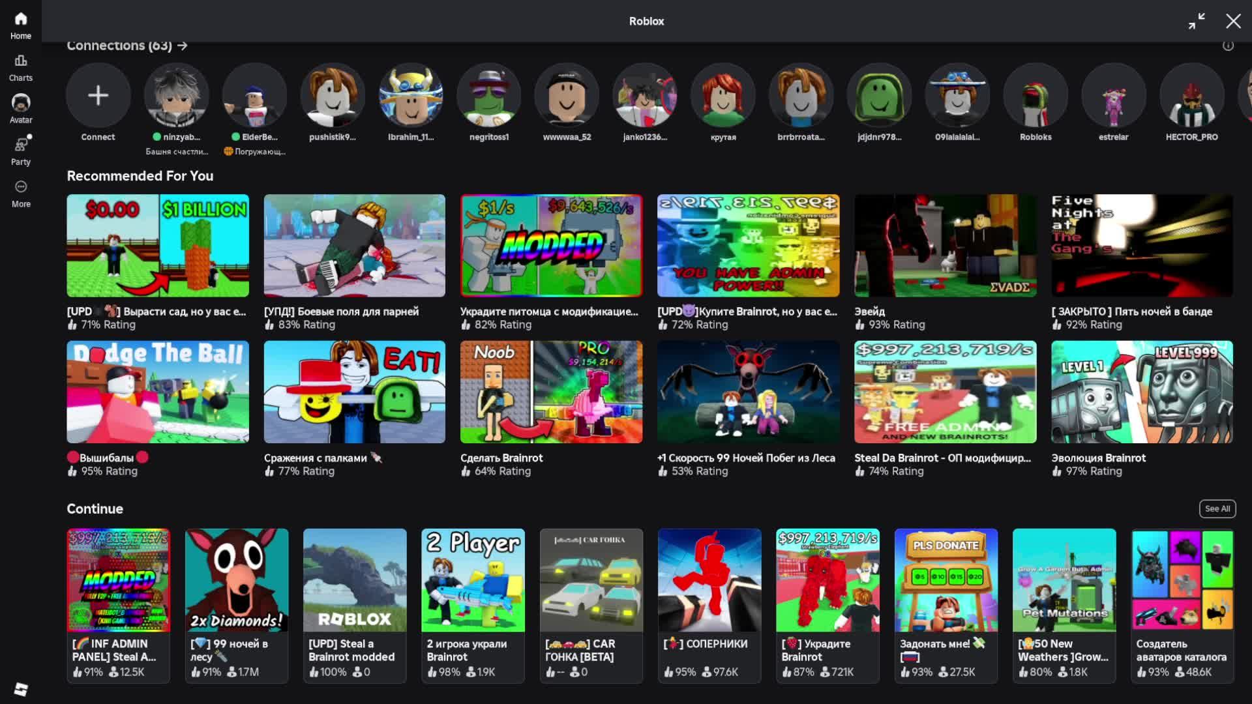Open +1 Скорость 99 Ночей game thumbnail
Image resolution: width=1252 pixels, height=704 pixels.
coord(749,392)
